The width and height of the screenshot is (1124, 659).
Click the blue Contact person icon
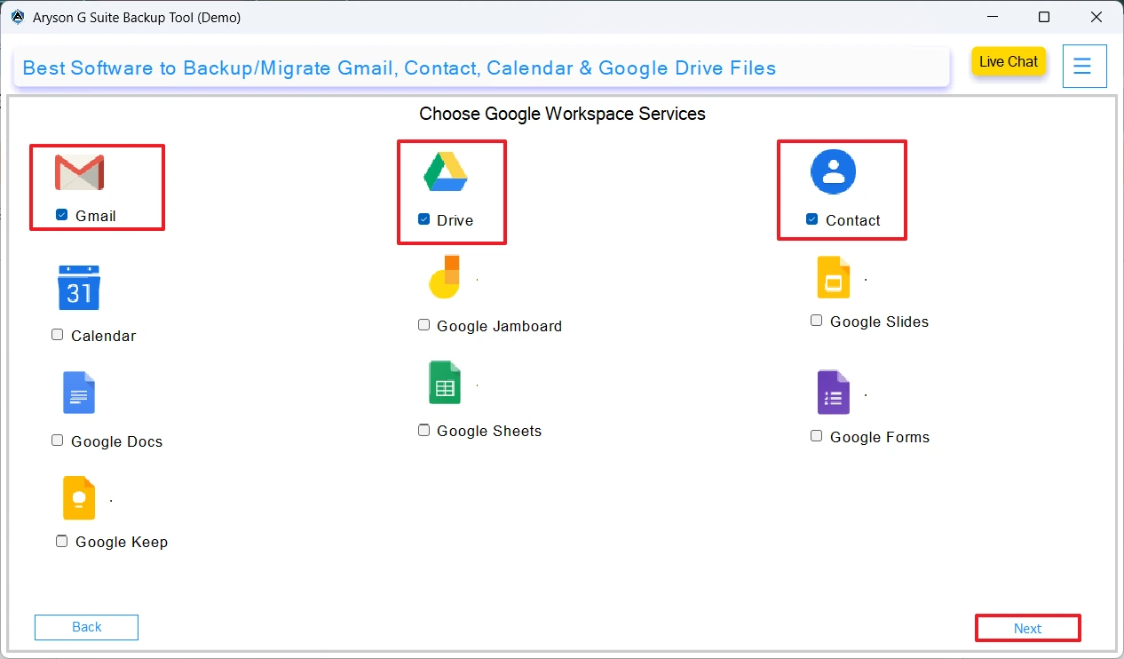833,171
